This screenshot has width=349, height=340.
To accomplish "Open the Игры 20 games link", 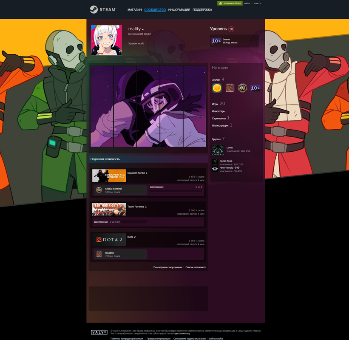I will [218, 104].
